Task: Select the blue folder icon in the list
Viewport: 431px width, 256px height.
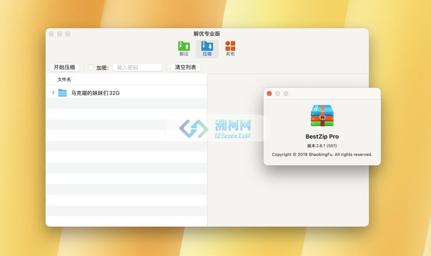Action: point(62,93)
